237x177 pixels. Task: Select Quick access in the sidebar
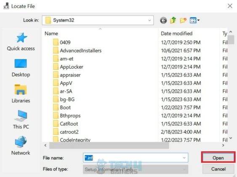(21, 42)
